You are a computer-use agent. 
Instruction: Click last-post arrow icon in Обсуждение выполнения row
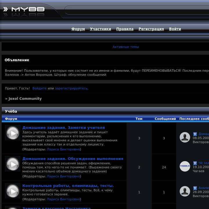195,163
